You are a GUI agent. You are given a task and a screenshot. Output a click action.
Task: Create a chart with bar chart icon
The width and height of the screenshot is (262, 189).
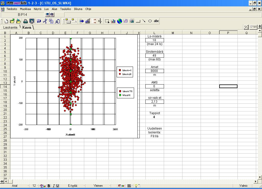pyautogui.click(x=113, y=21)
